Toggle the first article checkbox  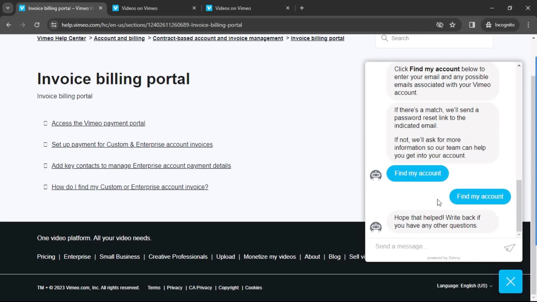coord(45,123)
